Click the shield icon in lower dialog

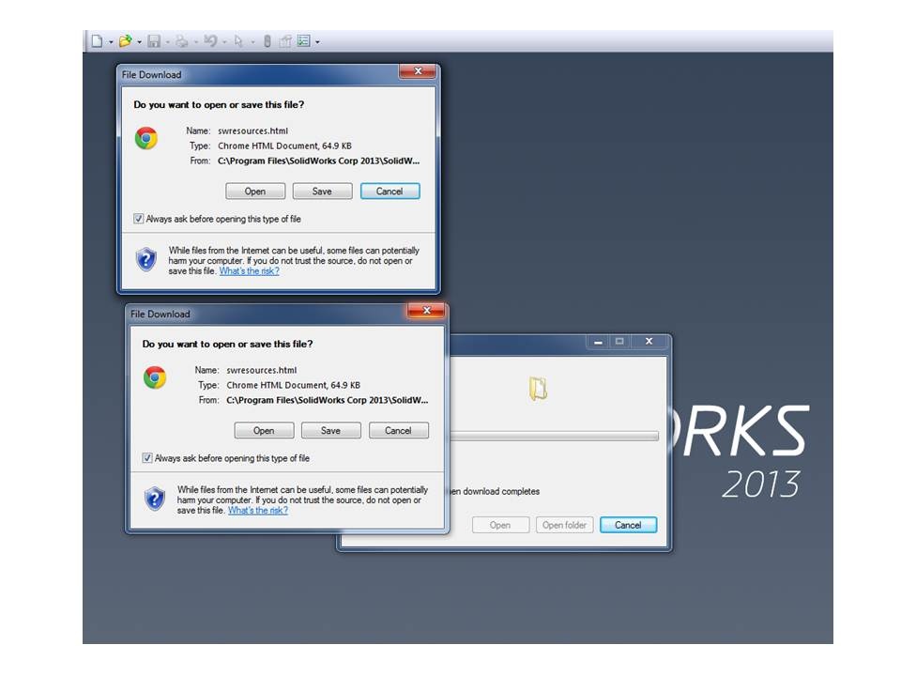155,498
